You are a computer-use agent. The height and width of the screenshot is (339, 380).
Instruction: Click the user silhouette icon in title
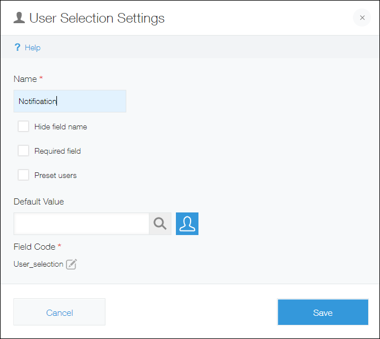tap(19, 18)
